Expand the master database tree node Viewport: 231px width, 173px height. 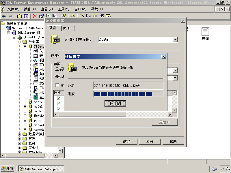coord(25,102)
